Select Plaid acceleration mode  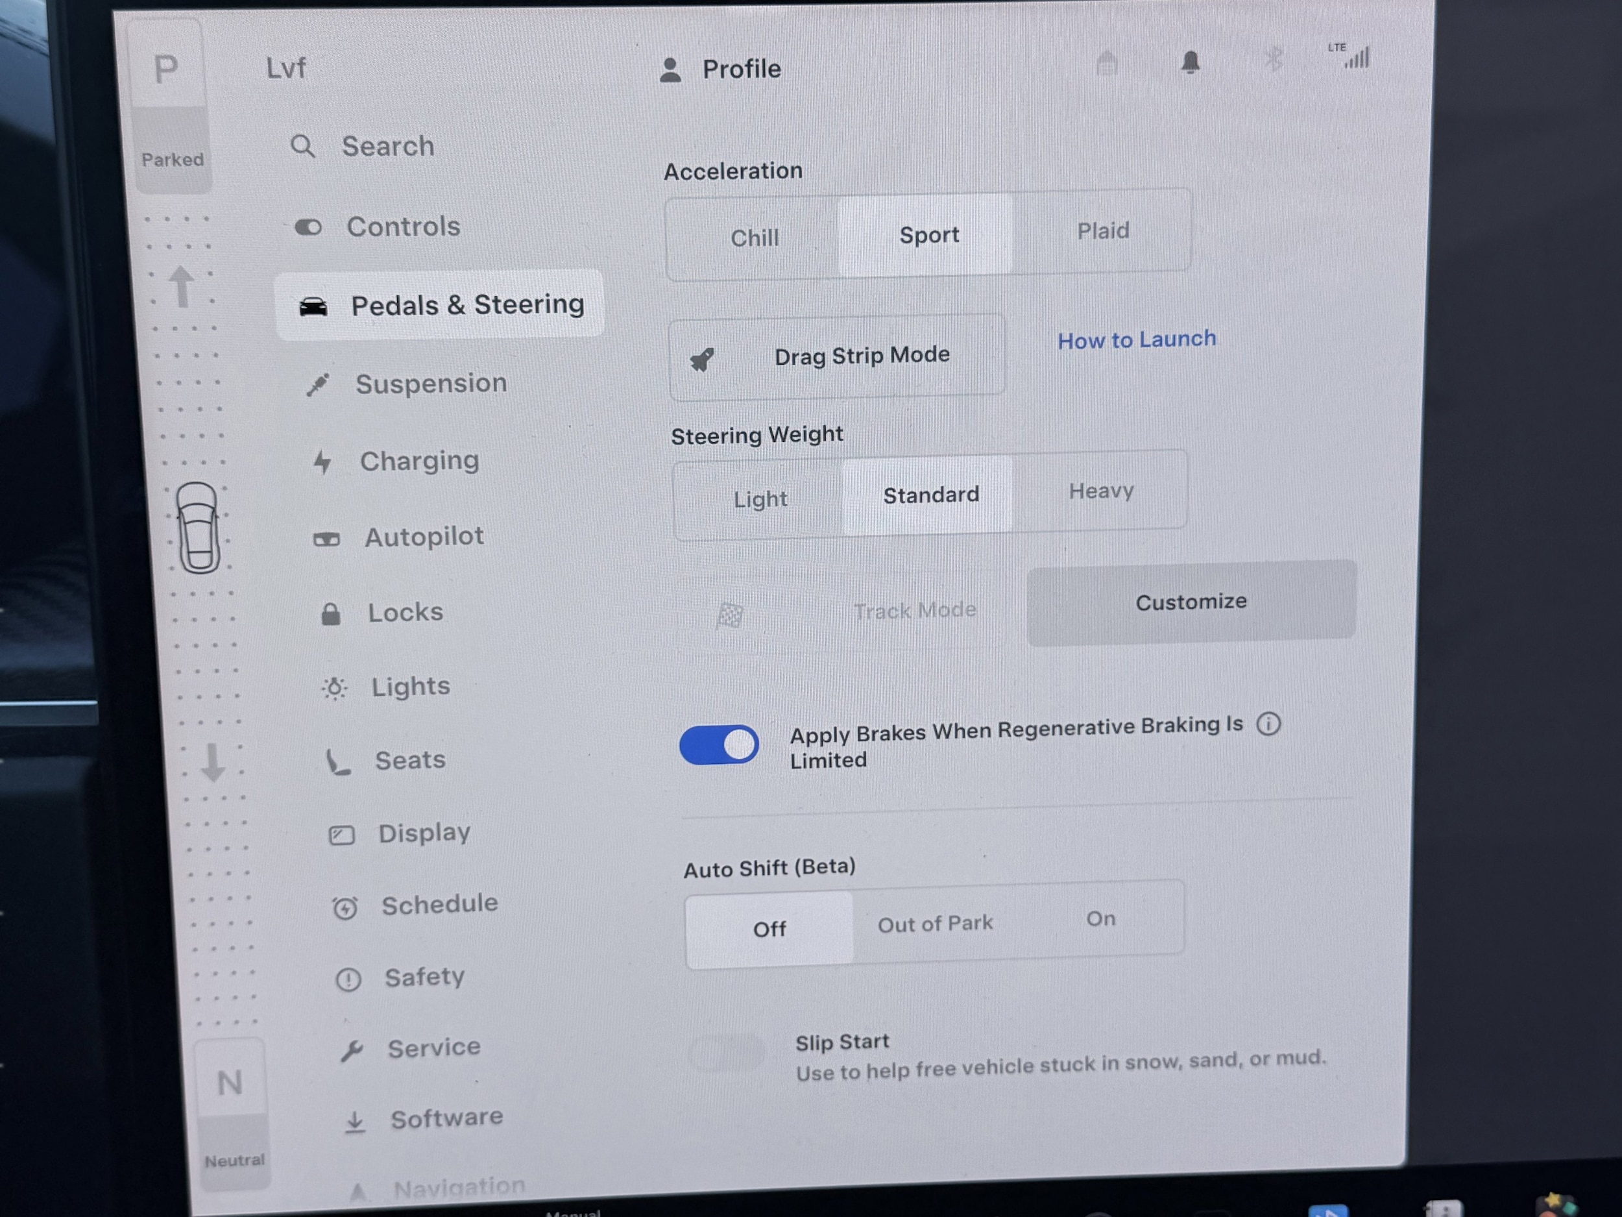(x=1102, y=231)
